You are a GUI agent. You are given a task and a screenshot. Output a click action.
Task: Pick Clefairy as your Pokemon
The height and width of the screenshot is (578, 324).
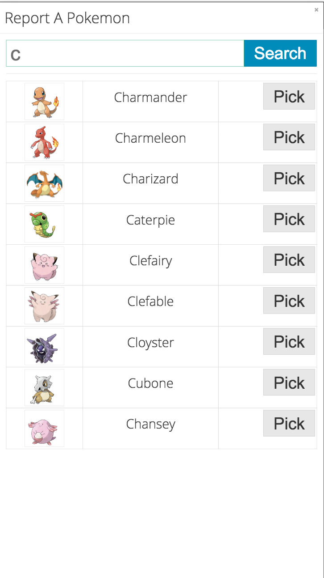(289, 259)
